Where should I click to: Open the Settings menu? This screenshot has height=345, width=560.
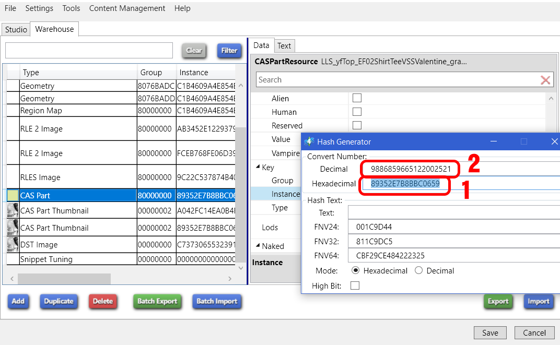39,8
